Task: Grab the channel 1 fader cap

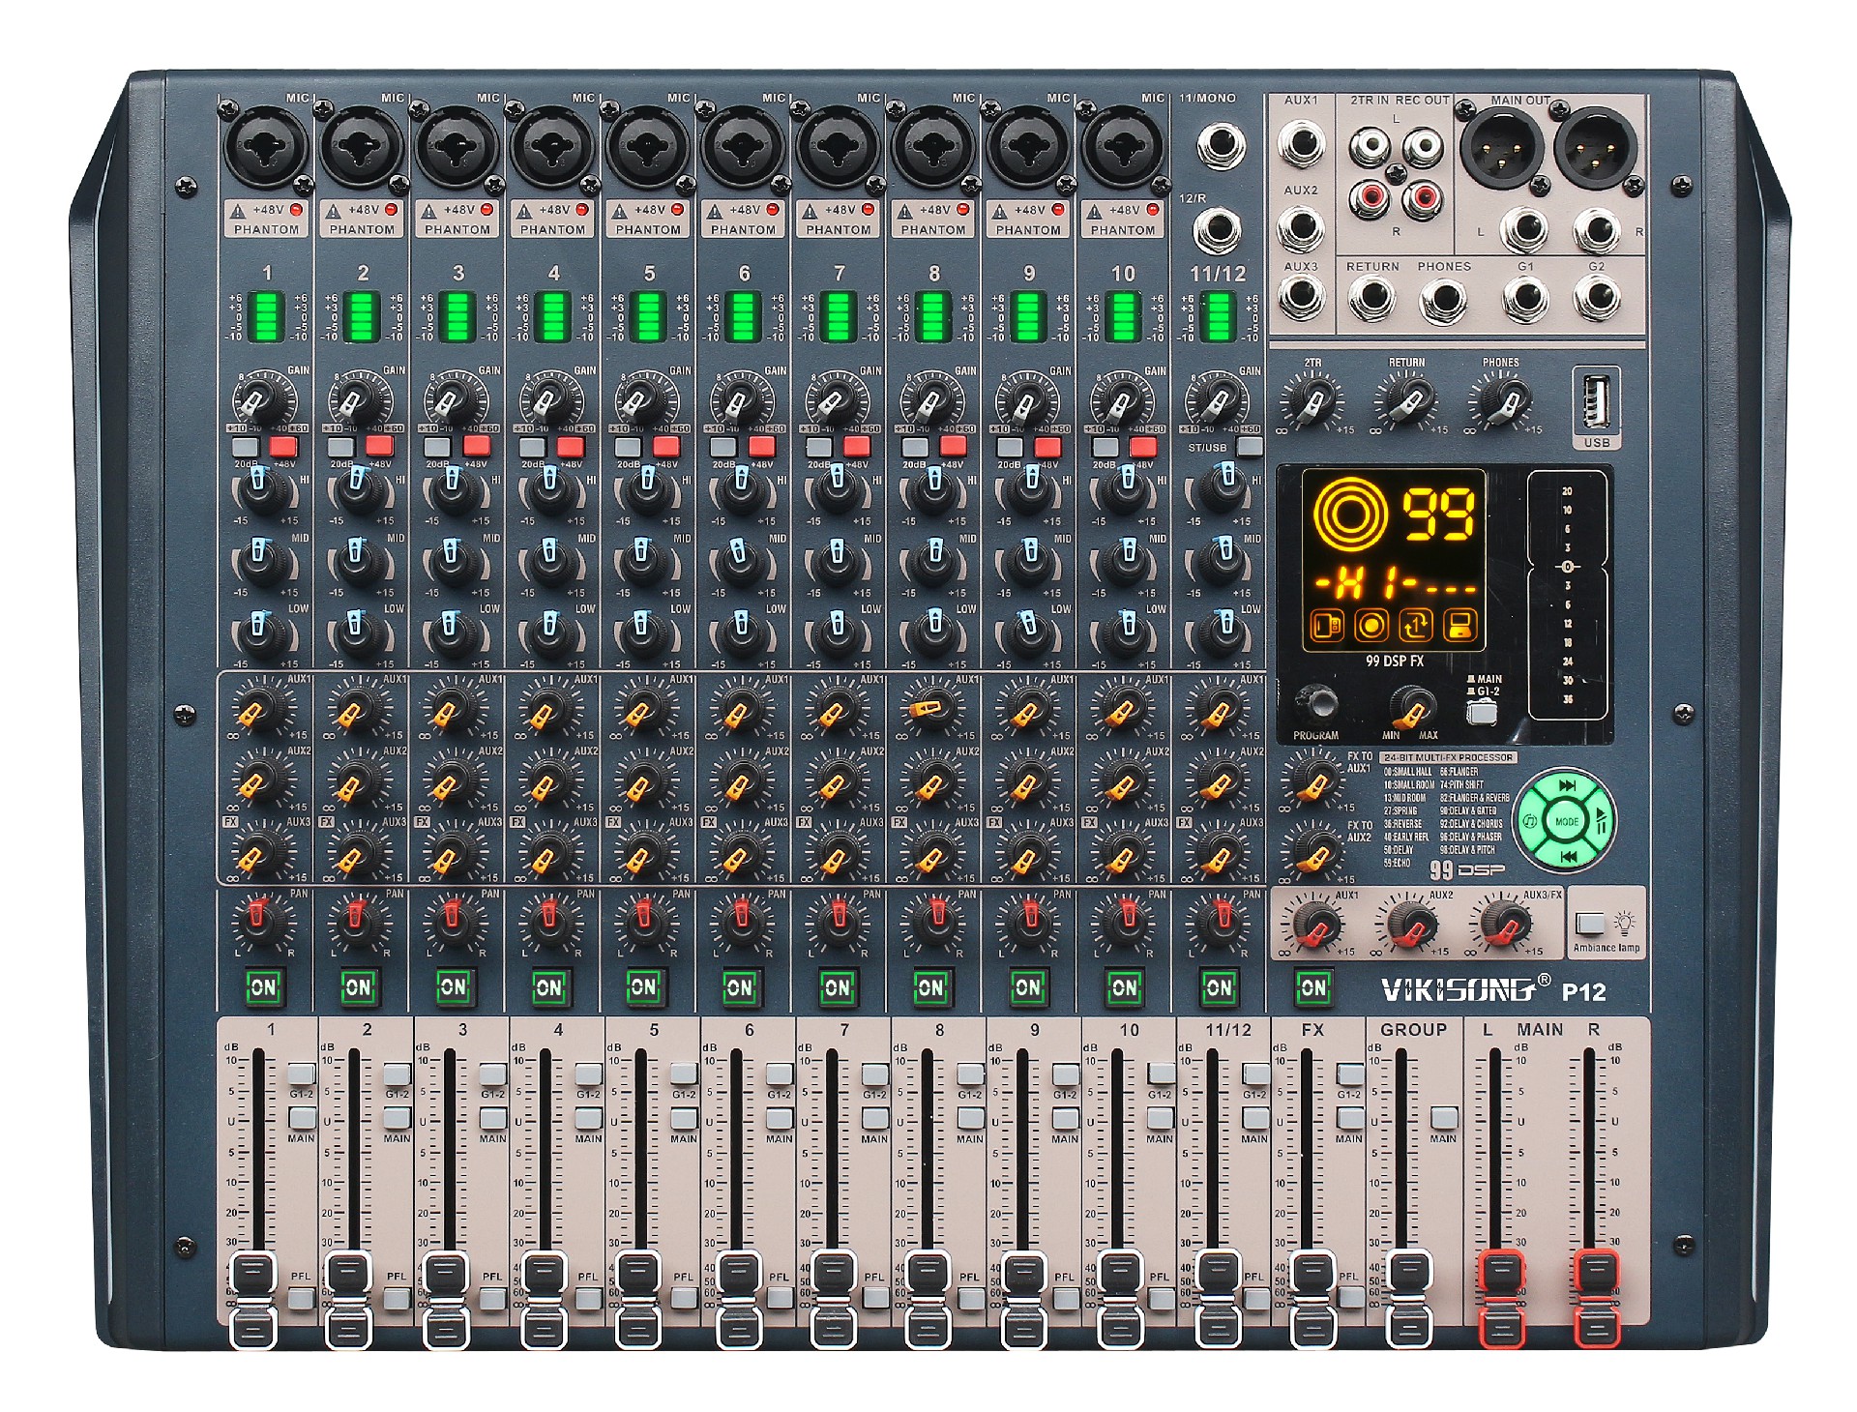Action: (x=253, y=1301)
